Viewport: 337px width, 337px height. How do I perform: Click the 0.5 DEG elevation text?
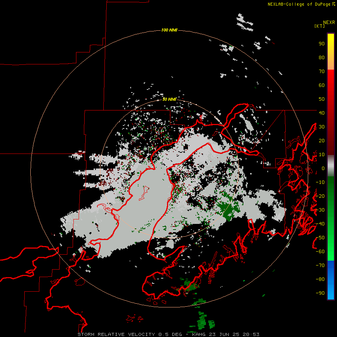click(170, 334)
